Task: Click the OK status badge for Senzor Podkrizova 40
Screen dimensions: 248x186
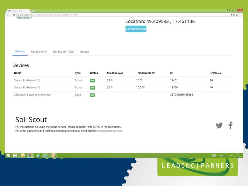Action: 93,88
